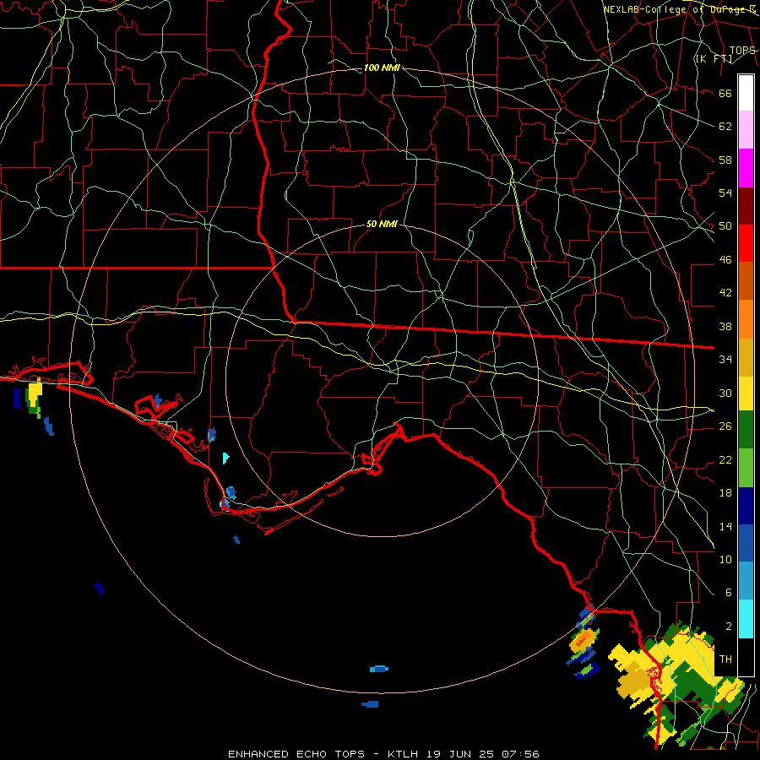
Task: Click the dark red 54 K FT swatch
Action: coord(746,205)
